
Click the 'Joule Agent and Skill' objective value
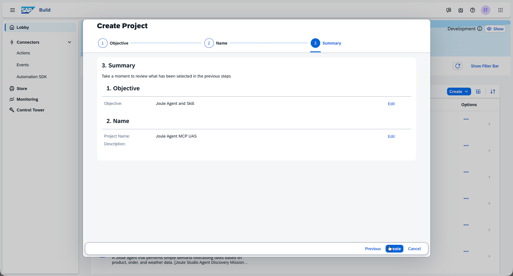click(175, 103)
